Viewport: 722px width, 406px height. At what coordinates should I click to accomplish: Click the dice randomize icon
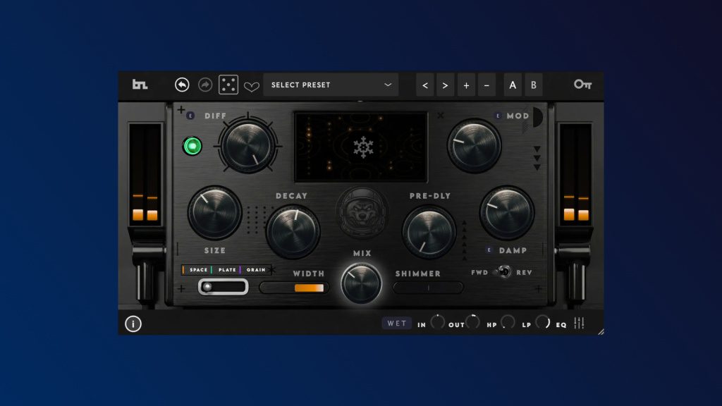point(228,85)
